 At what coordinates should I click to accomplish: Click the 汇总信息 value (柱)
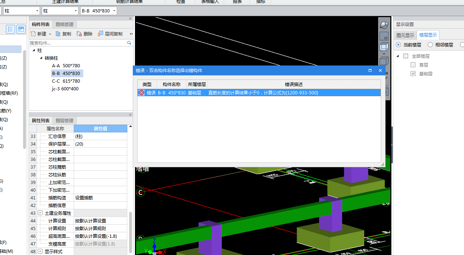(101, 136)
